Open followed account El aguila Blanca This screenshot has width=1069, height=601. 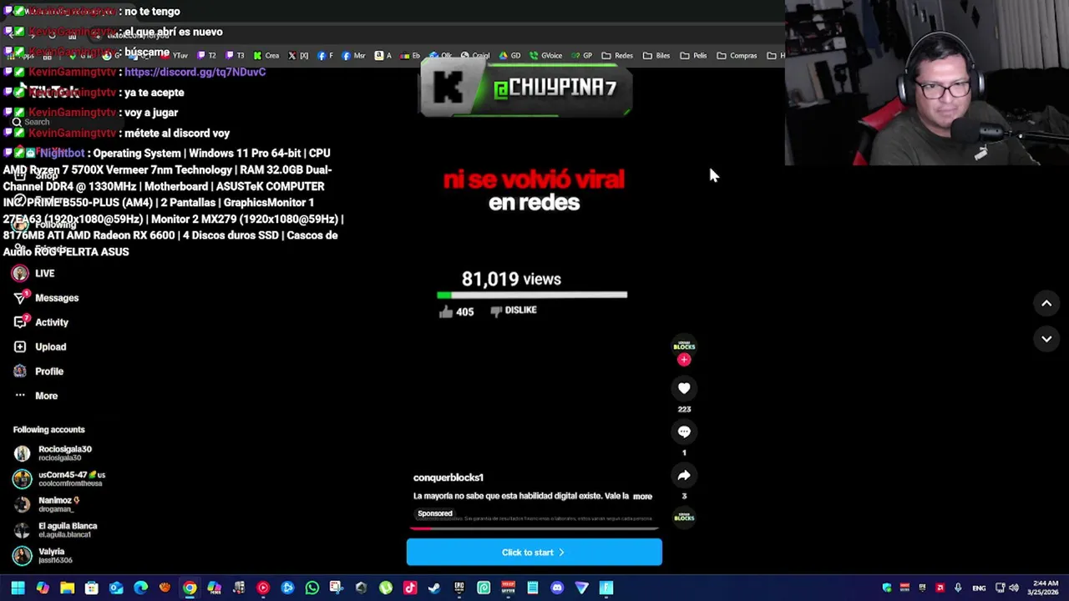click(55, 530)
